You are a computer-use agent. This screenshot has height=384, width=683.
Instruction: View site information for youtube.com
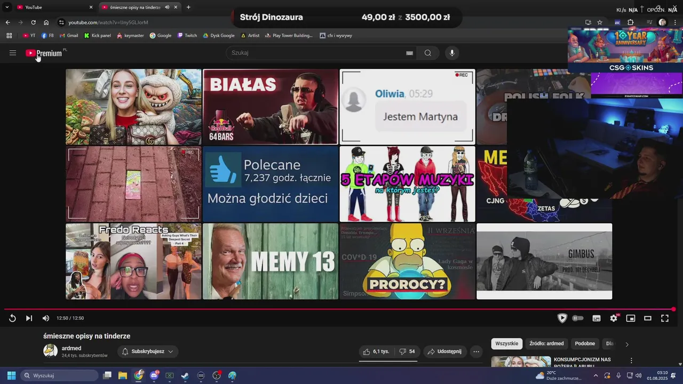tap(61, 22)
